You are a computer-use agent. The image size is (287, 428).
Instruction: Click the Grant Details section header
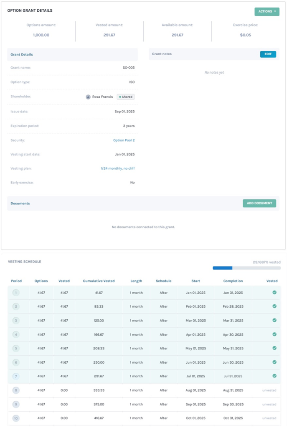(x=22, y=55)
